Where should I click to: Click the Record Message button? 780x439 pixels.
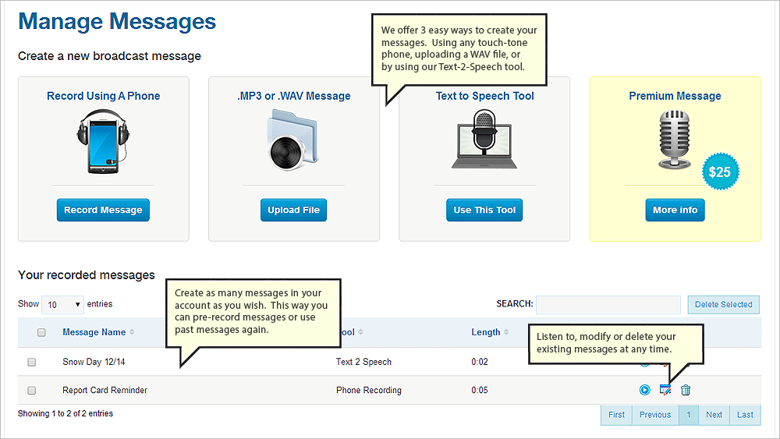tap(103, 210)
